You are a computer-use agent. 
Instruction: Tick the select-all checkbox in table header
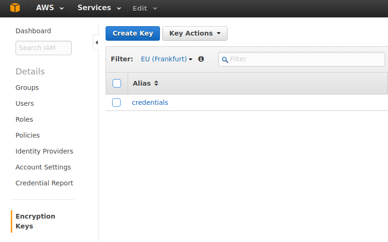click(x=117, y=83)
